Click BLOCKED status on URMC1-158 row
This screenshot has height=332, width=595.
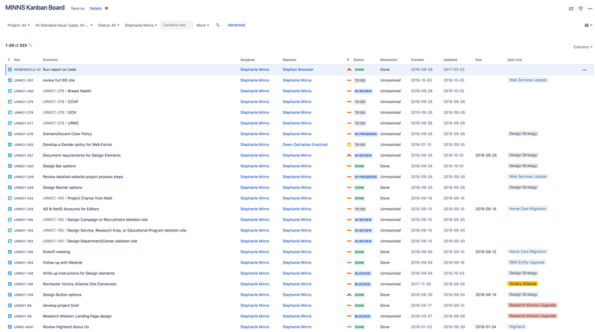pos(362,273)
